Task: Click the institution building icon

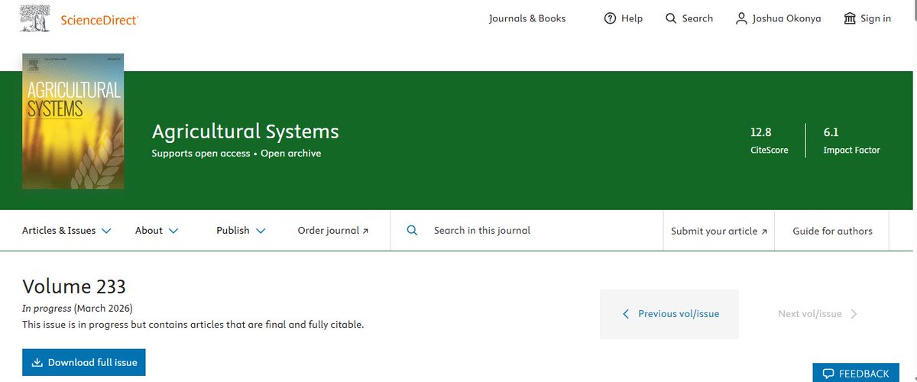Action: [x=850, y=18]
